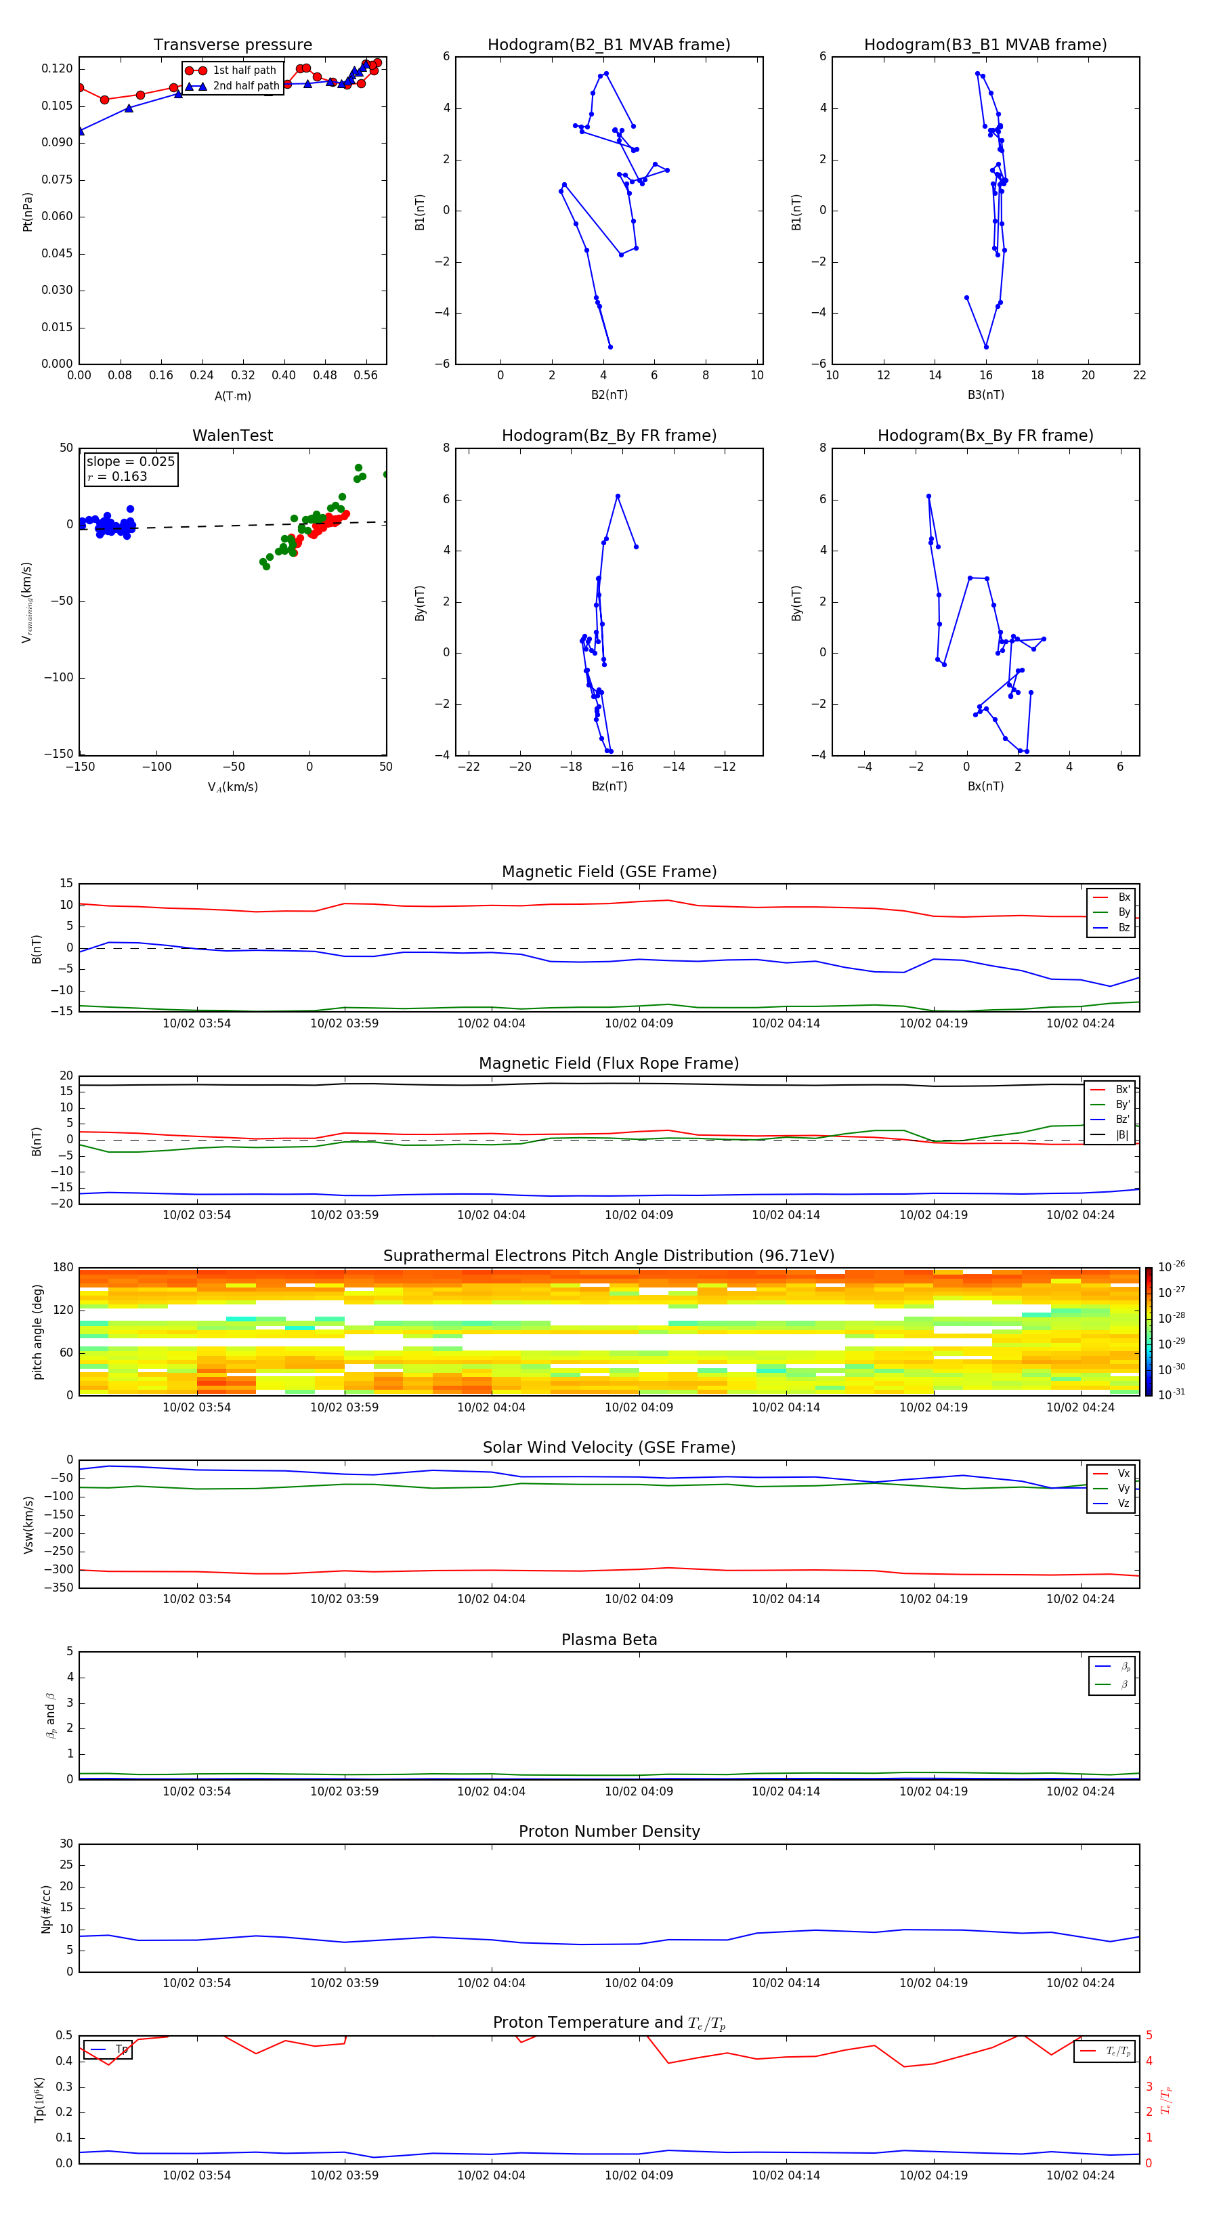Select the By' legend entry in flux rope plot
The width and height of the screenshot is (1219, 2235).
[x=1111, y=1105]
